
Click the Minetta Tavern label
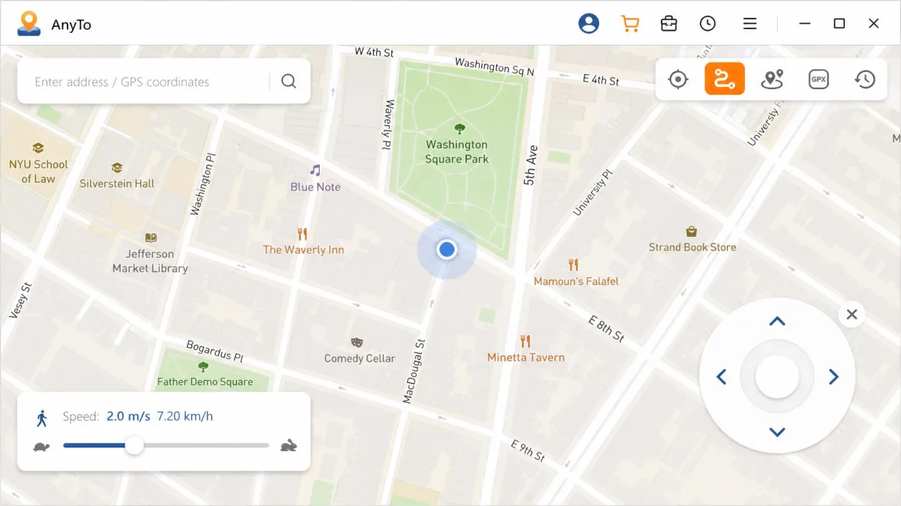click(x=526, y=358)
